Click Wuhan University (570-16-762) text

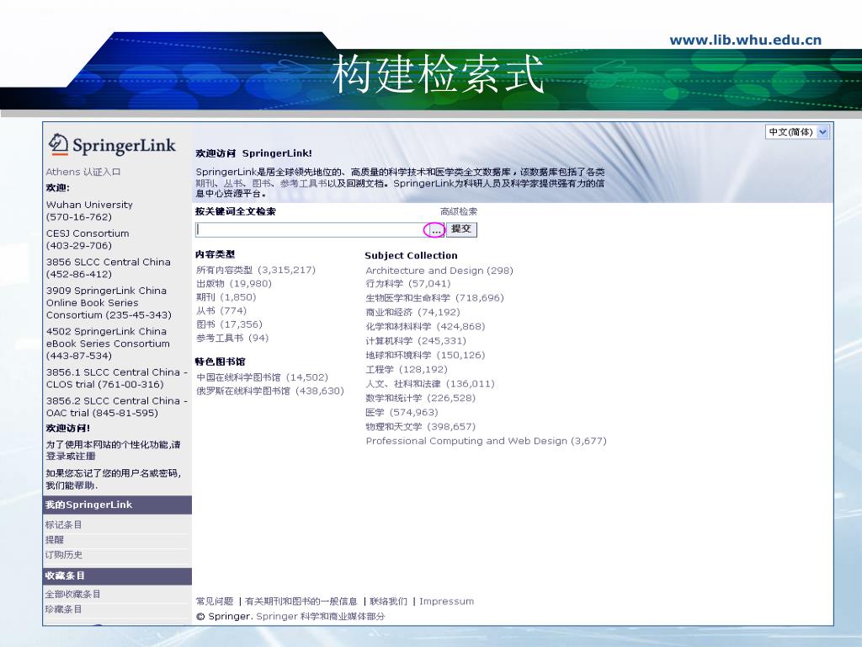tap(89, 211)
